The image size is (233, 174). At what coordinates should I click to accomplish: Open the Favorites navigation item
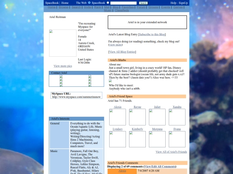128,7
